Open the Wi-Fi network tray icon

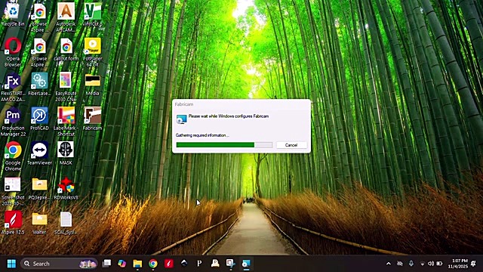coord(423,264)
